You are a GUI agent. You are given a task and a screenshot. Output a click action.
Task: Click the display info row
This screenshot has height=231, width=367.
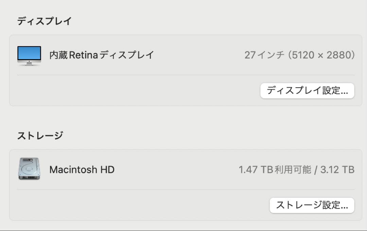point(183,55)
